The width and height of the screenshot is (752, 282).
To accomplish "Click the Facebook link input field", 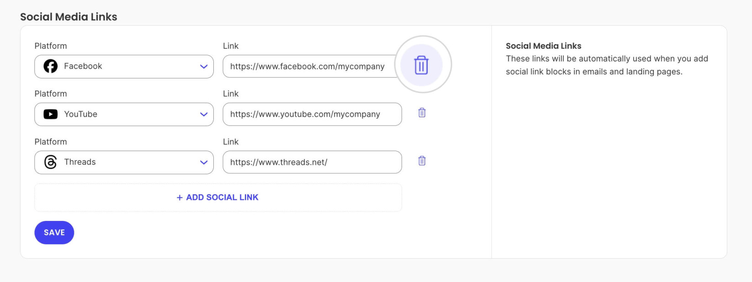I will 312,67.
